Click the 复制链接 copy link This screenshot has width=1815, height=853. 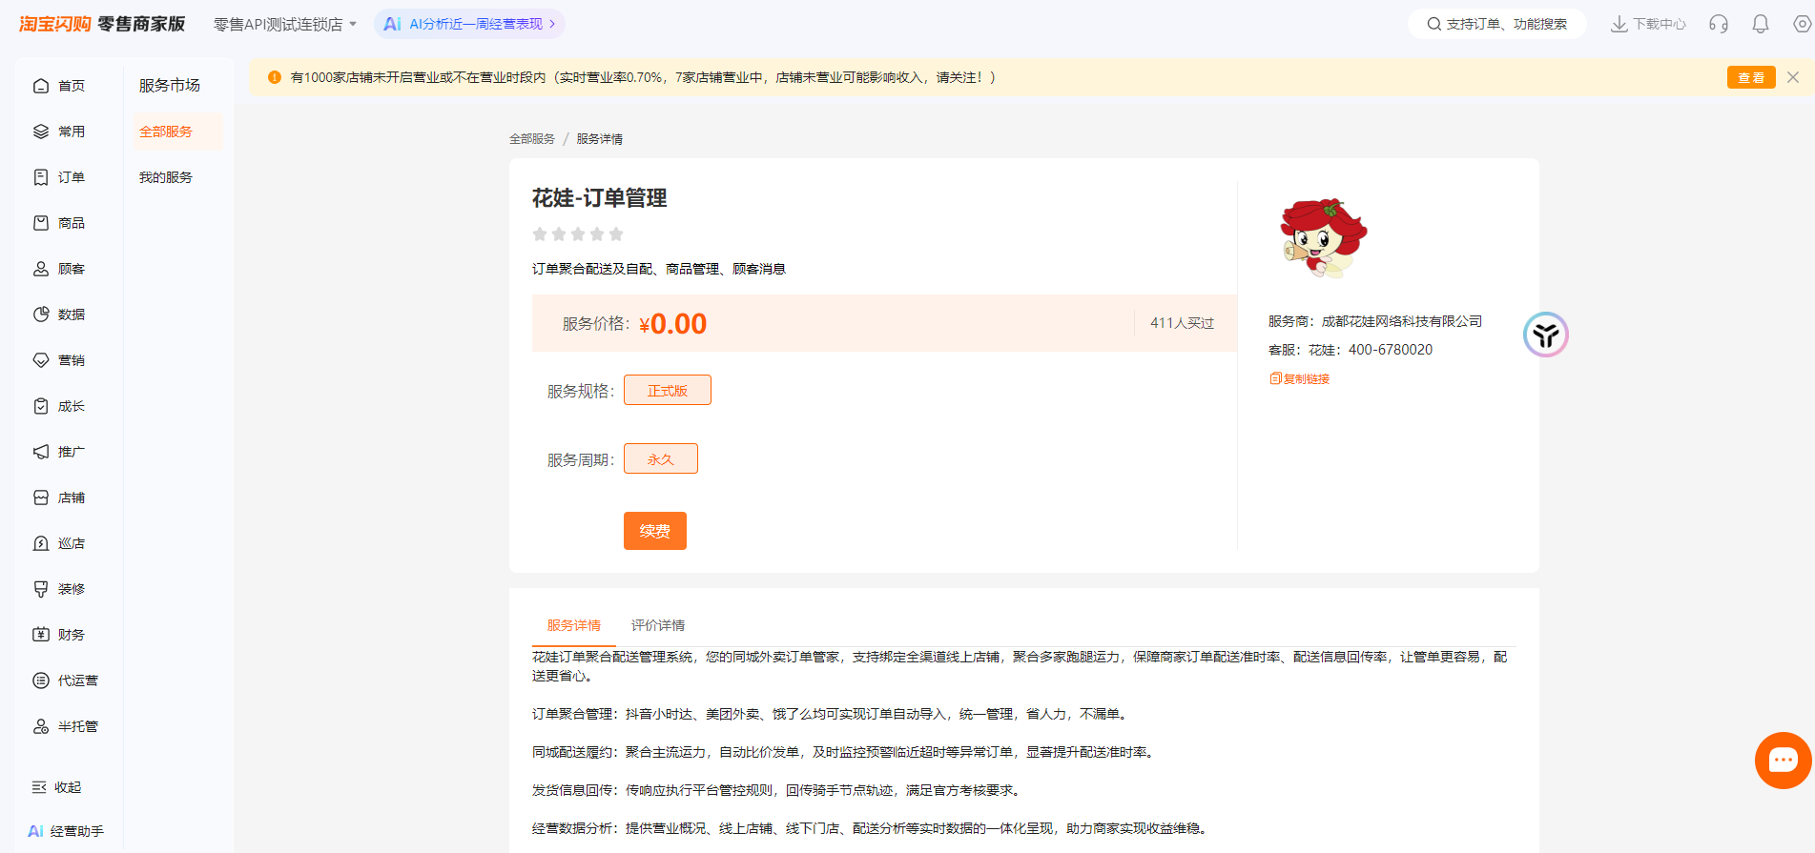(1300, 378)
